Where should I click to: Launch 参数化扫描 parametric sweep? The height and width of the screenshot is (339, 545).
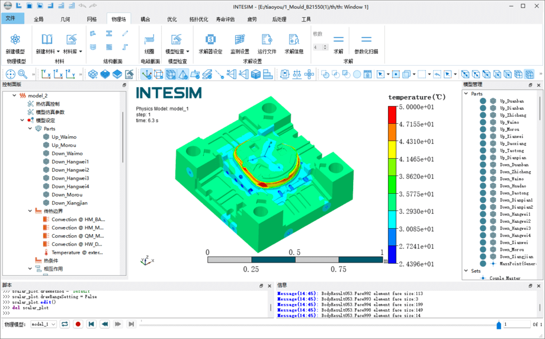click(x=366, y=40)
